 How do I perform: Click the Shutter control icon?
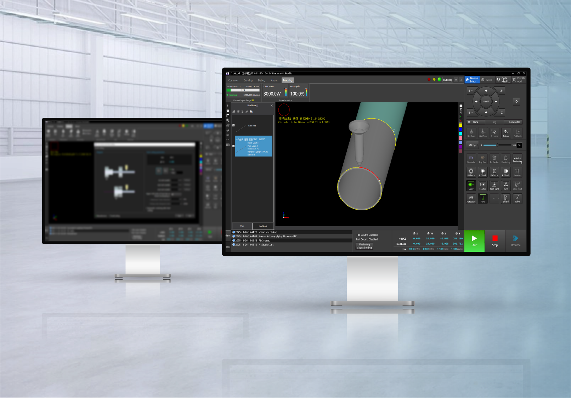click(x=482, y=185)
